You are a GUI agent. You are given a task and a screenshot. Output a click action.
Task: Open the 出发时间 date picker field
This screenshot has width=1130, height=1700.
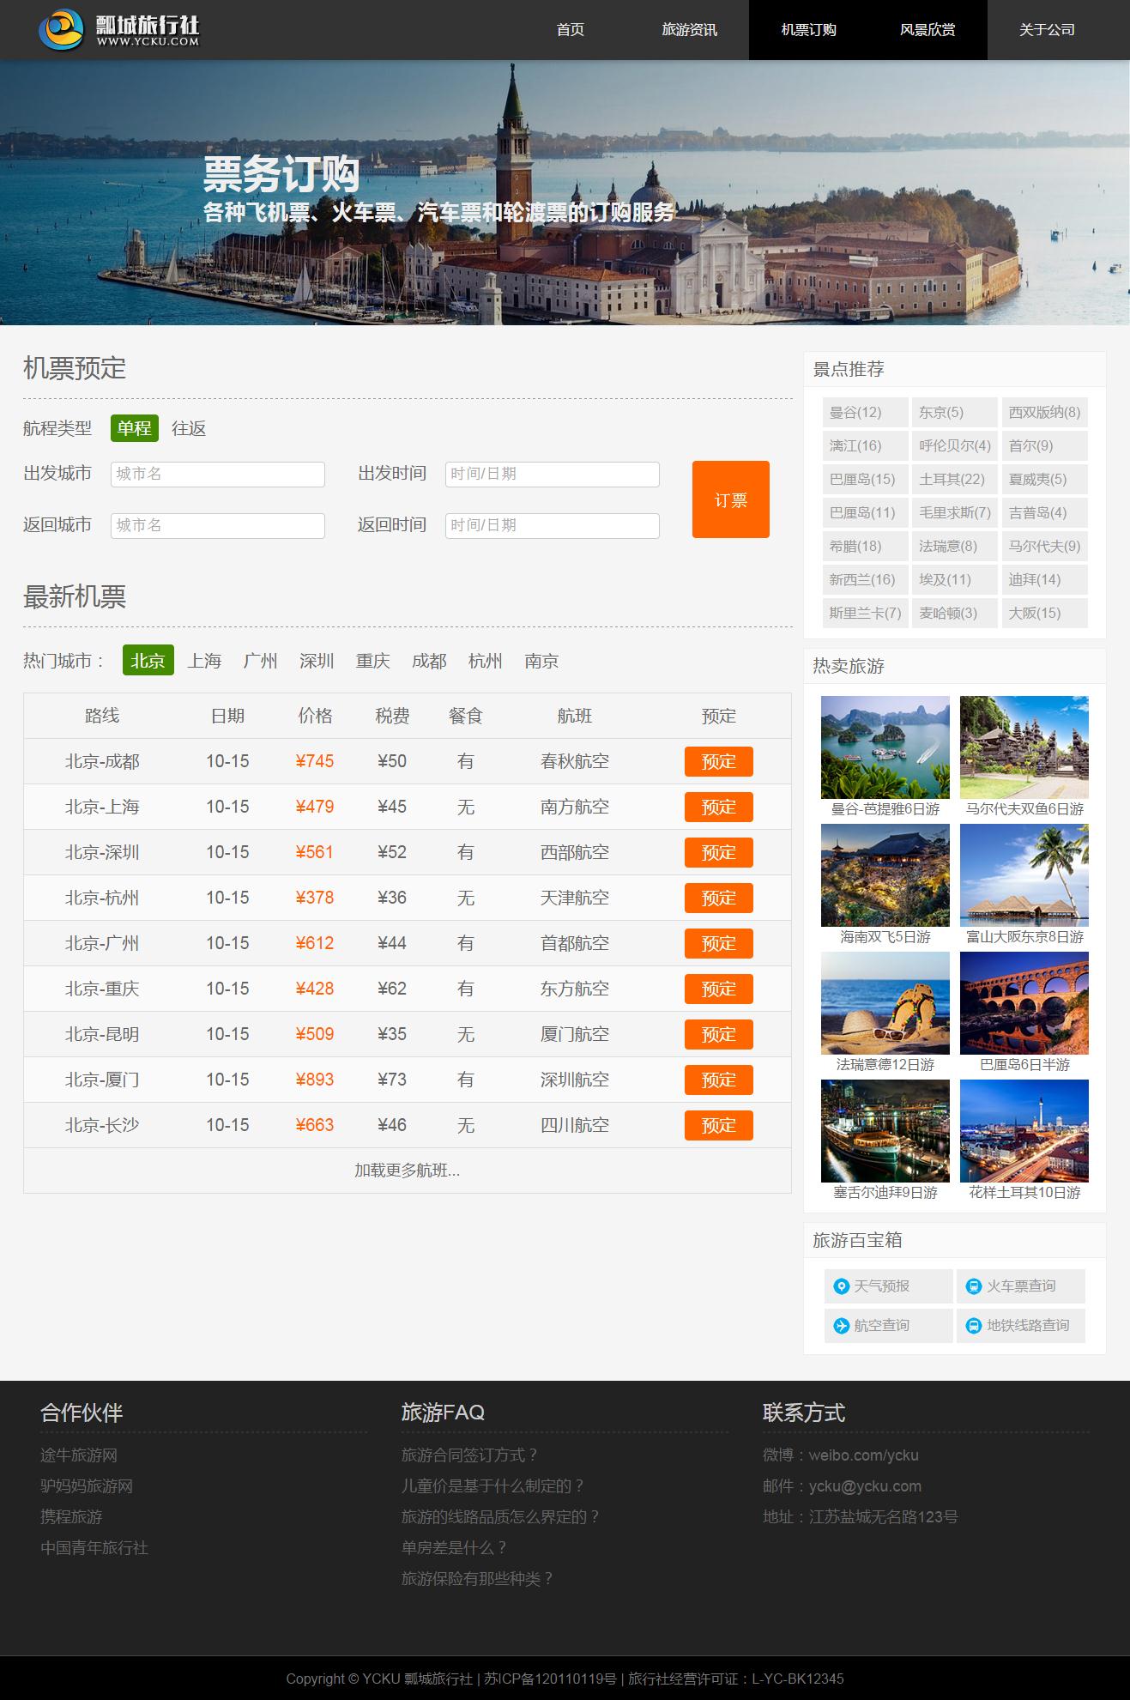click(552, 474)
